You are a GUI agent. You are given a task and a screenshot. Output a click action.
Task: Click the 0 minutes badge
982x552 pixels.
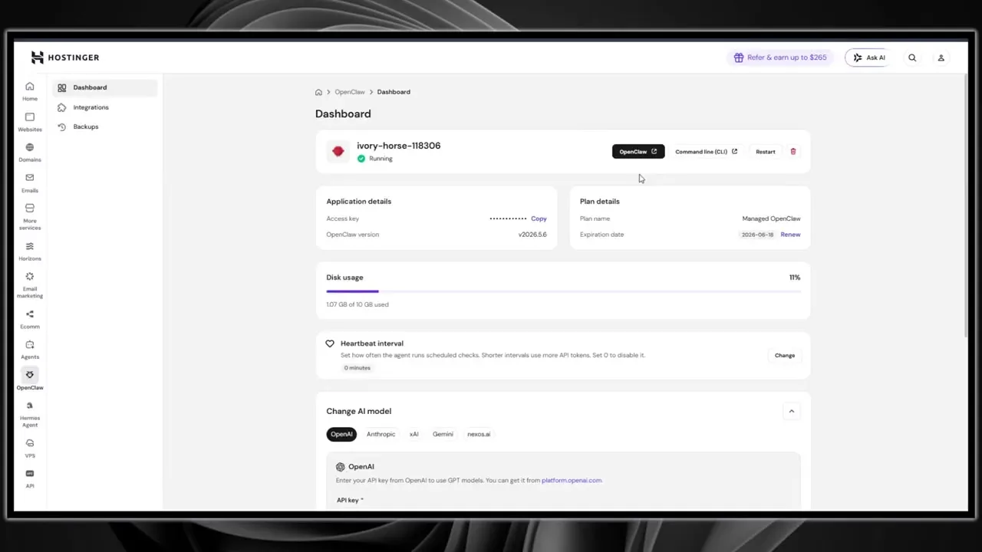(x=357, y=368)
